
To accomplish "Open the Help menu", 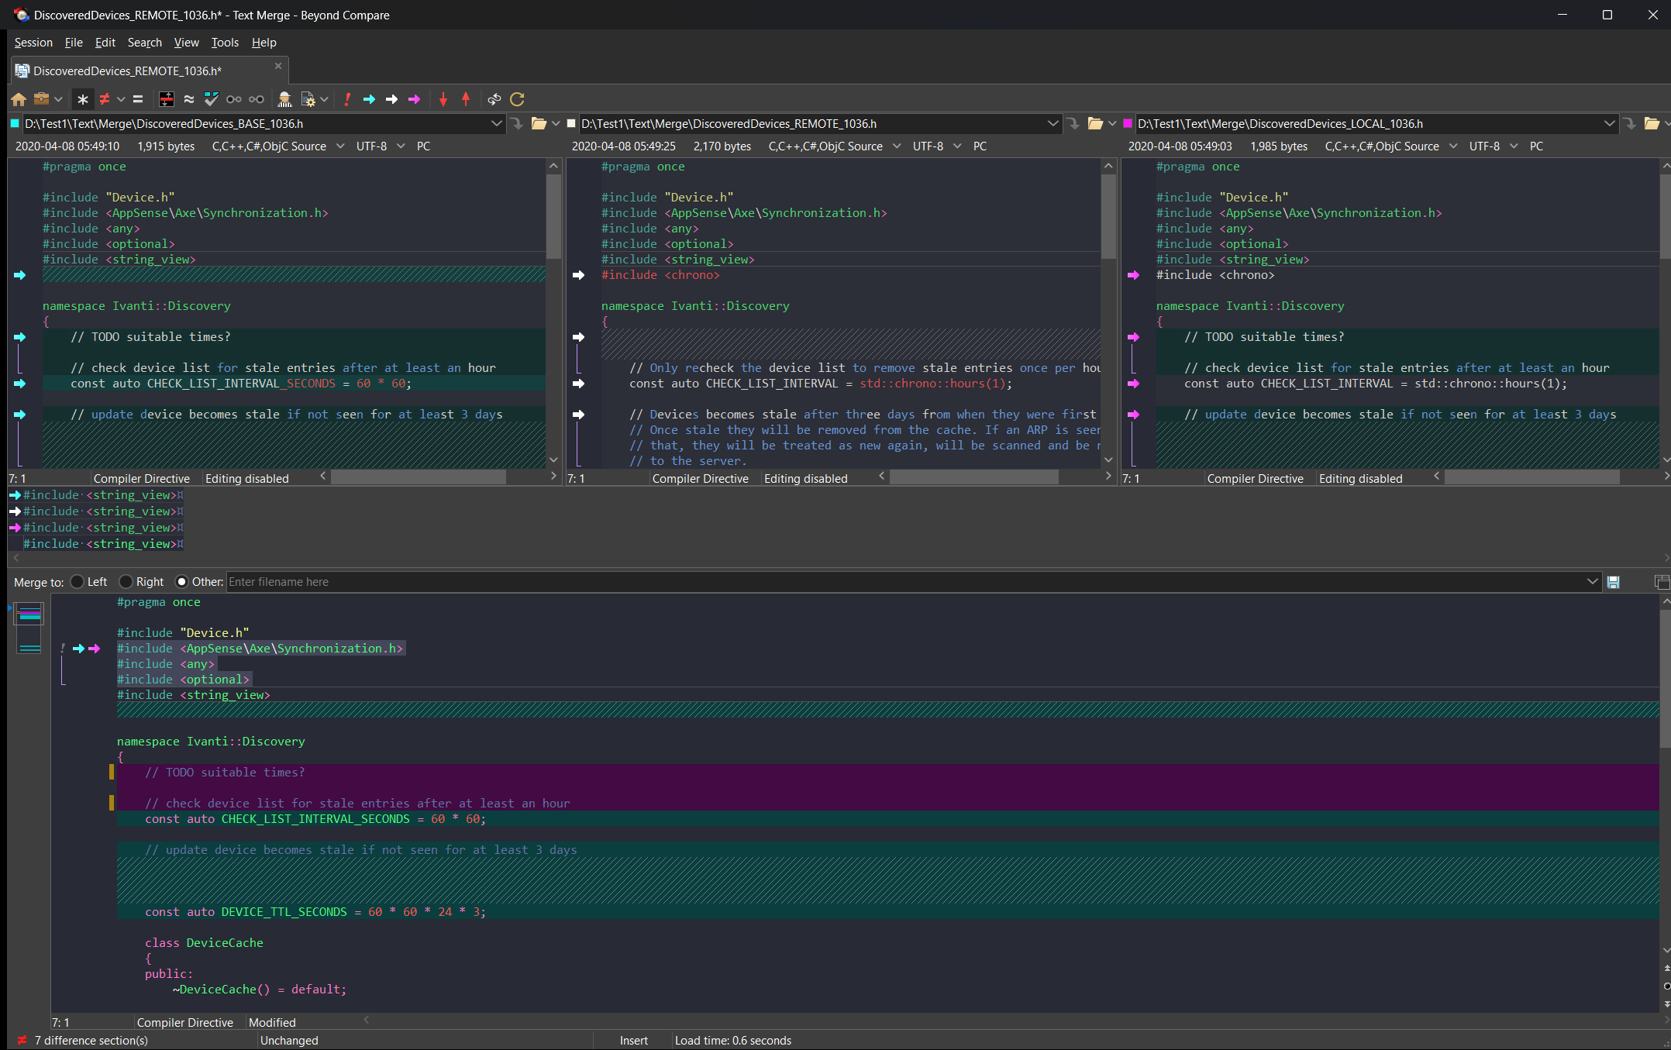I will tap(264, 43).
